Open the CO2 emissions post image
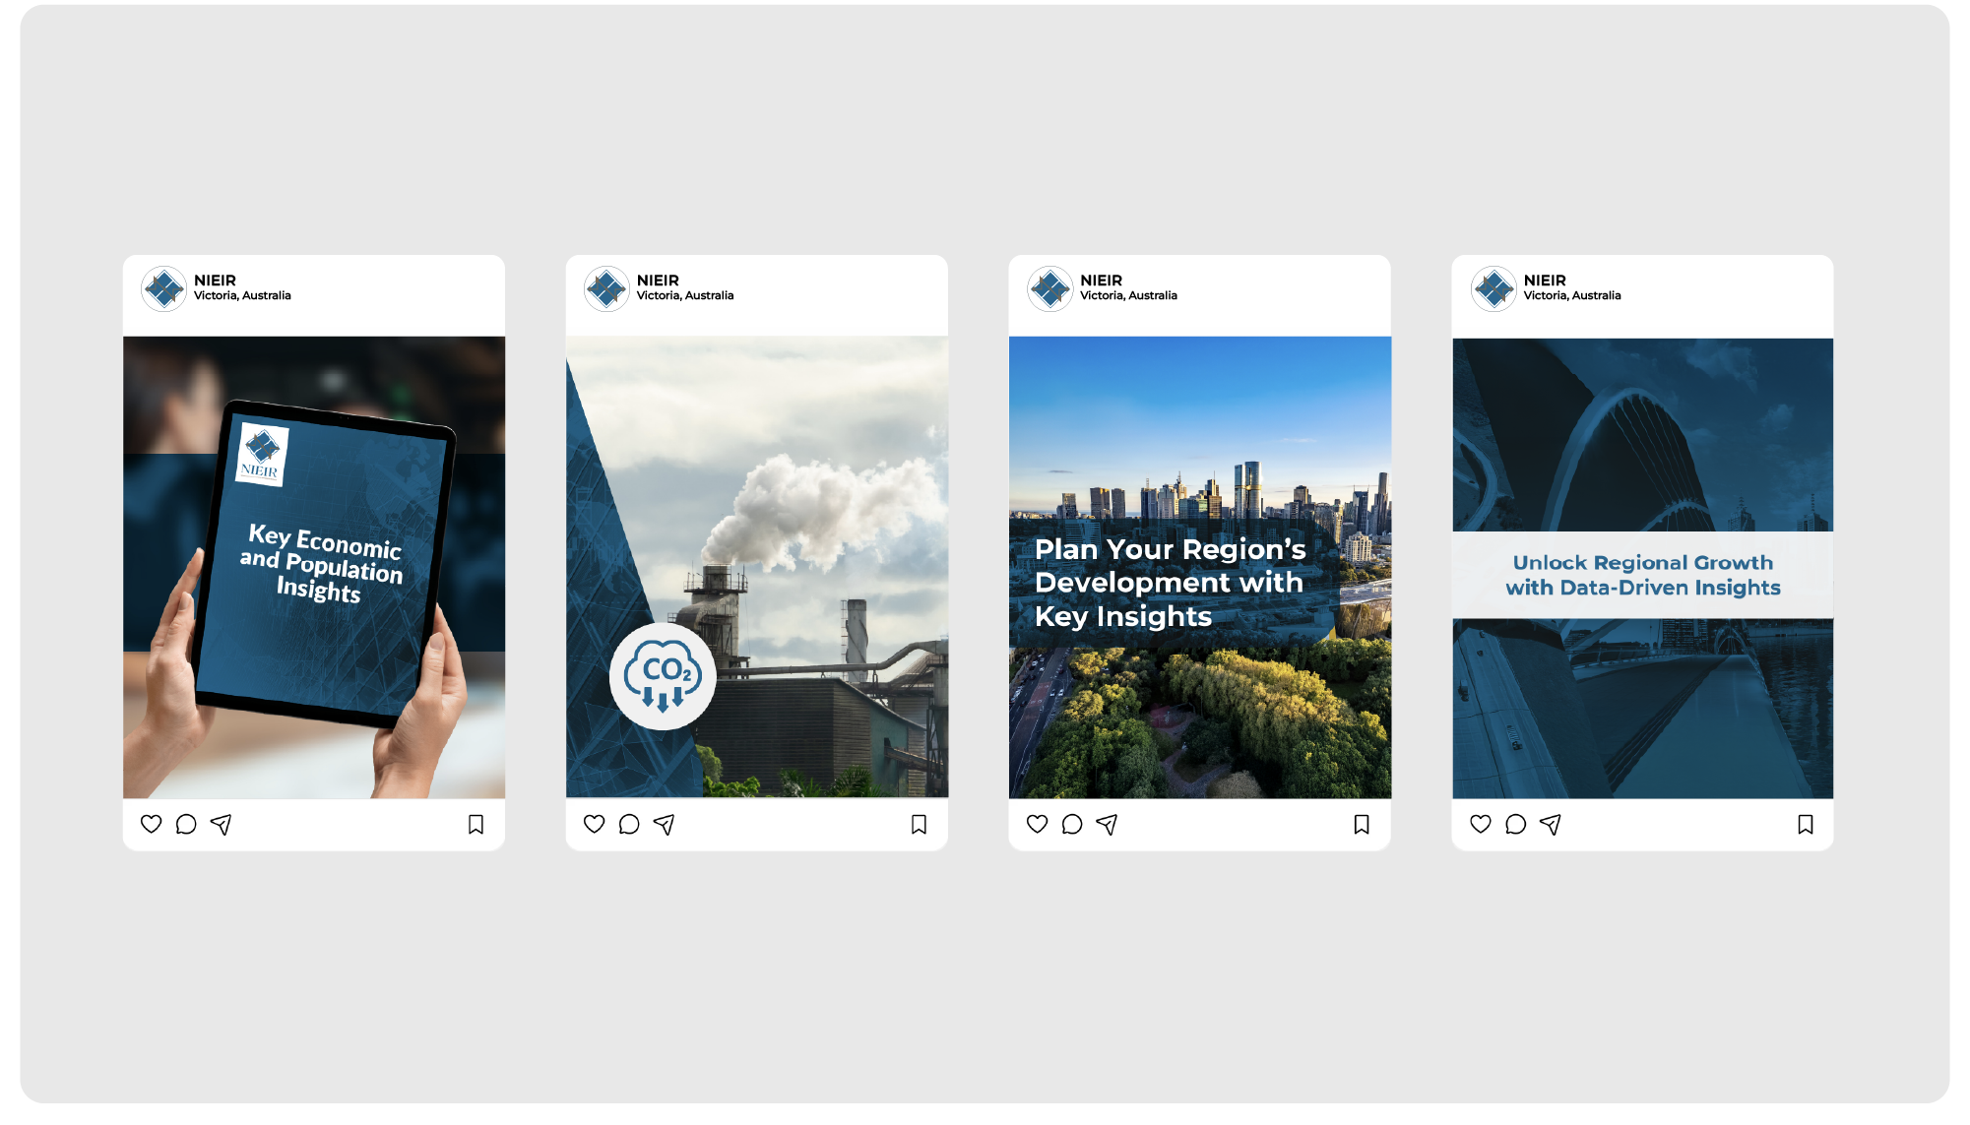Image resolution: width=1970 pixels, height=1125 pixels. [x=757, y=566]
